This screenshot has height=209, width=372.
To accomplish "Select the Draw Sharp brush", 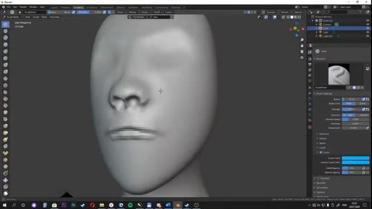I will (6, 31).
